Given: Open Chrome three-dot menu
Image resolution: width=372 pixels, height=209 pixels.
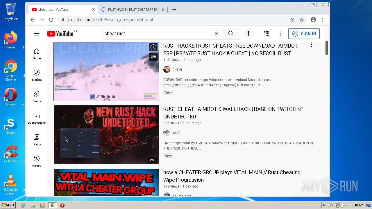Looking at the screenshot, I should coord(323,20).
